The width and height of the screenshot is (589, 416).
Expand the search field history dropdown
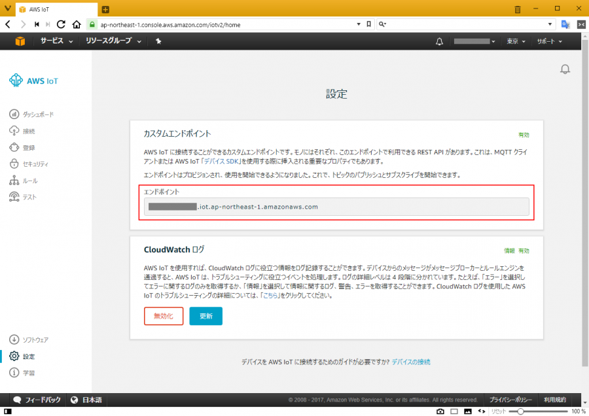pyautogui.click(x=550, y=24)
